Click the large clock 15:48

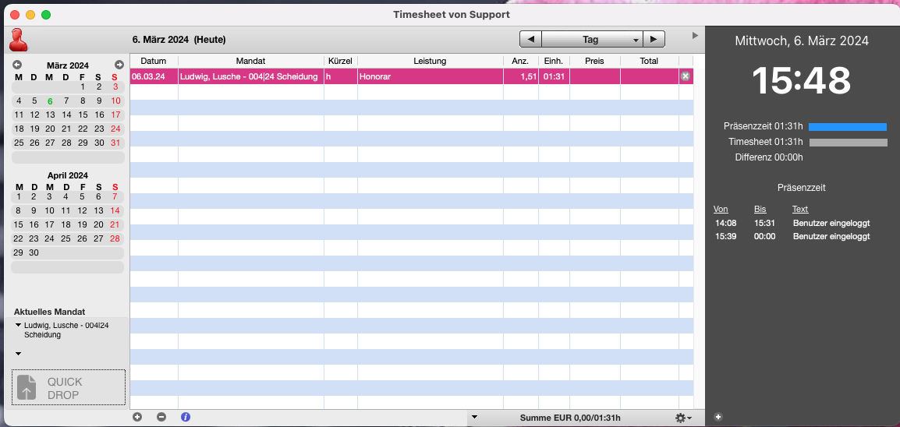[x=801, y=80]
